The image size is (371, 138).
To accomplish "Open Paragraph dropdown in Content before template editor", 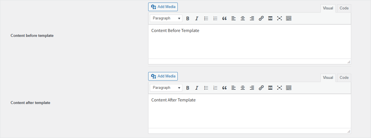I will click(x=166, y=18).
